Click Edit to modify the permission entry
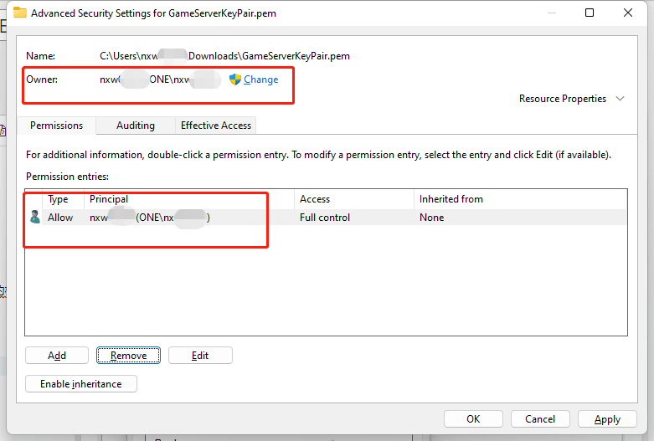The width and height of the screenshot is (654, 441). [x=200, y=356]
